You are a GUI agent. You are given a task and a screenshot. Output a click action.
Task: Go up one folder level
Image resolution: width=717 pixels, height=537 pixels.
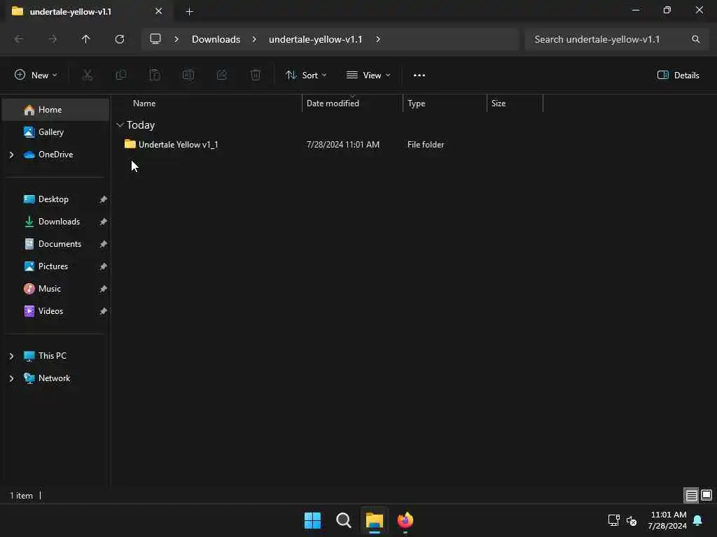click(86, 39)
